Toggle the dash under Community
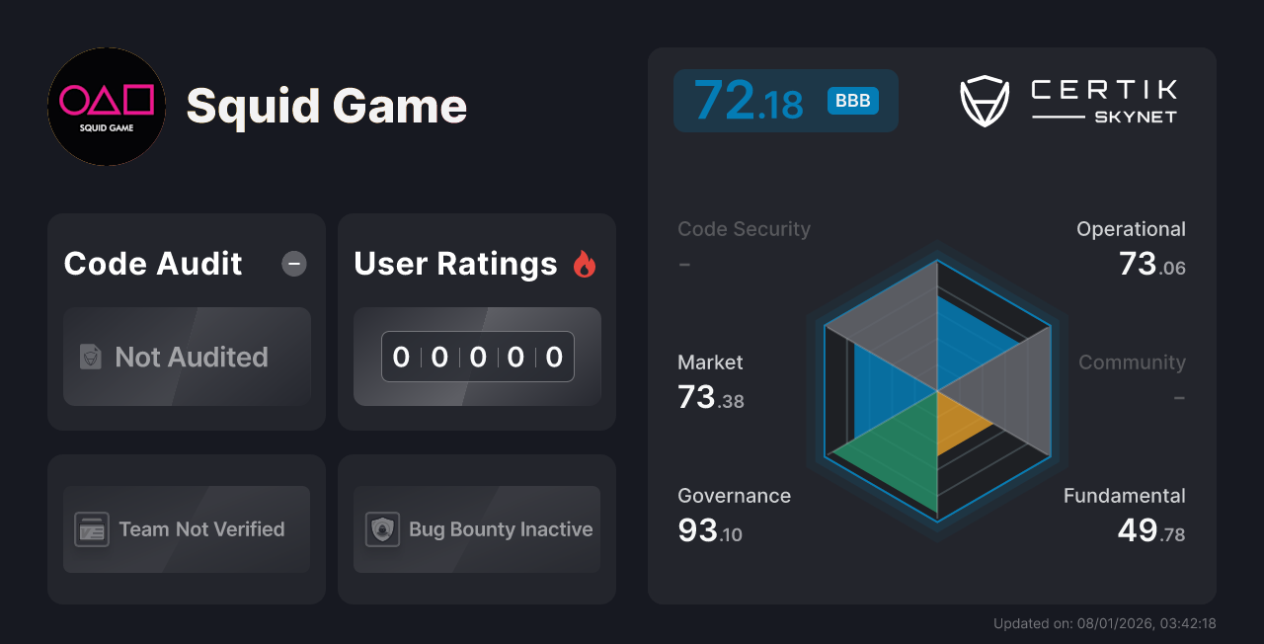Screen dimensions: 1264x644 1181,397
